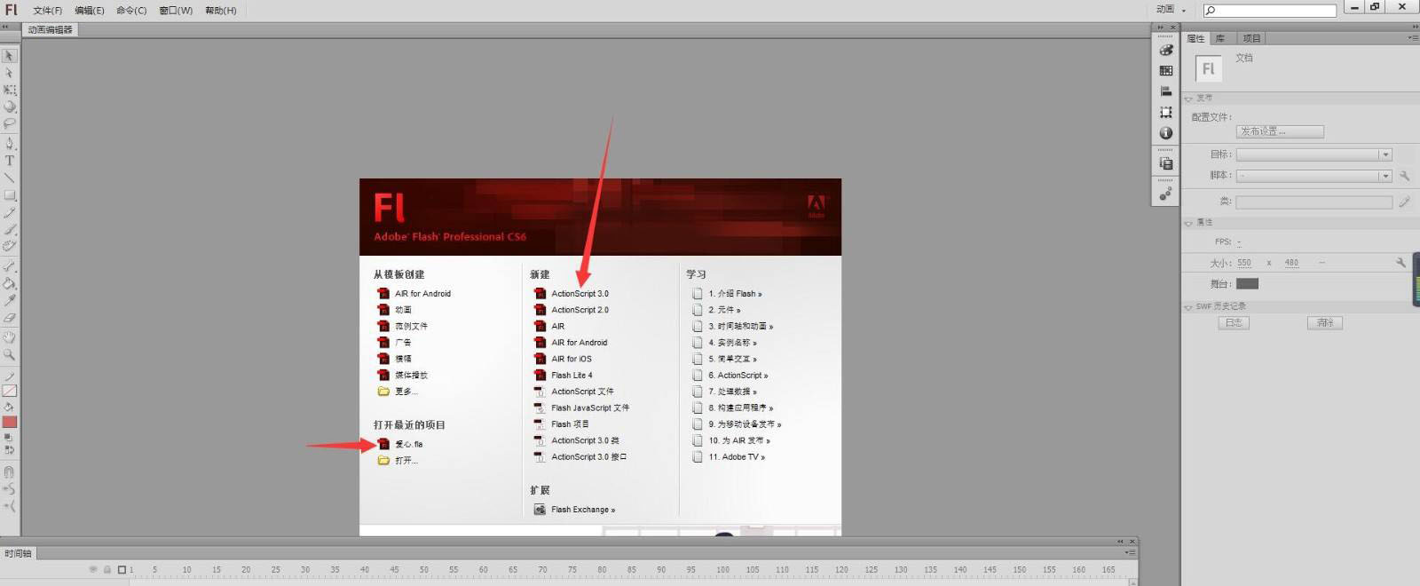This screenshot has width=1420, height=586.
Task: Click the red fill color swatch
Action: click(9, 422)
